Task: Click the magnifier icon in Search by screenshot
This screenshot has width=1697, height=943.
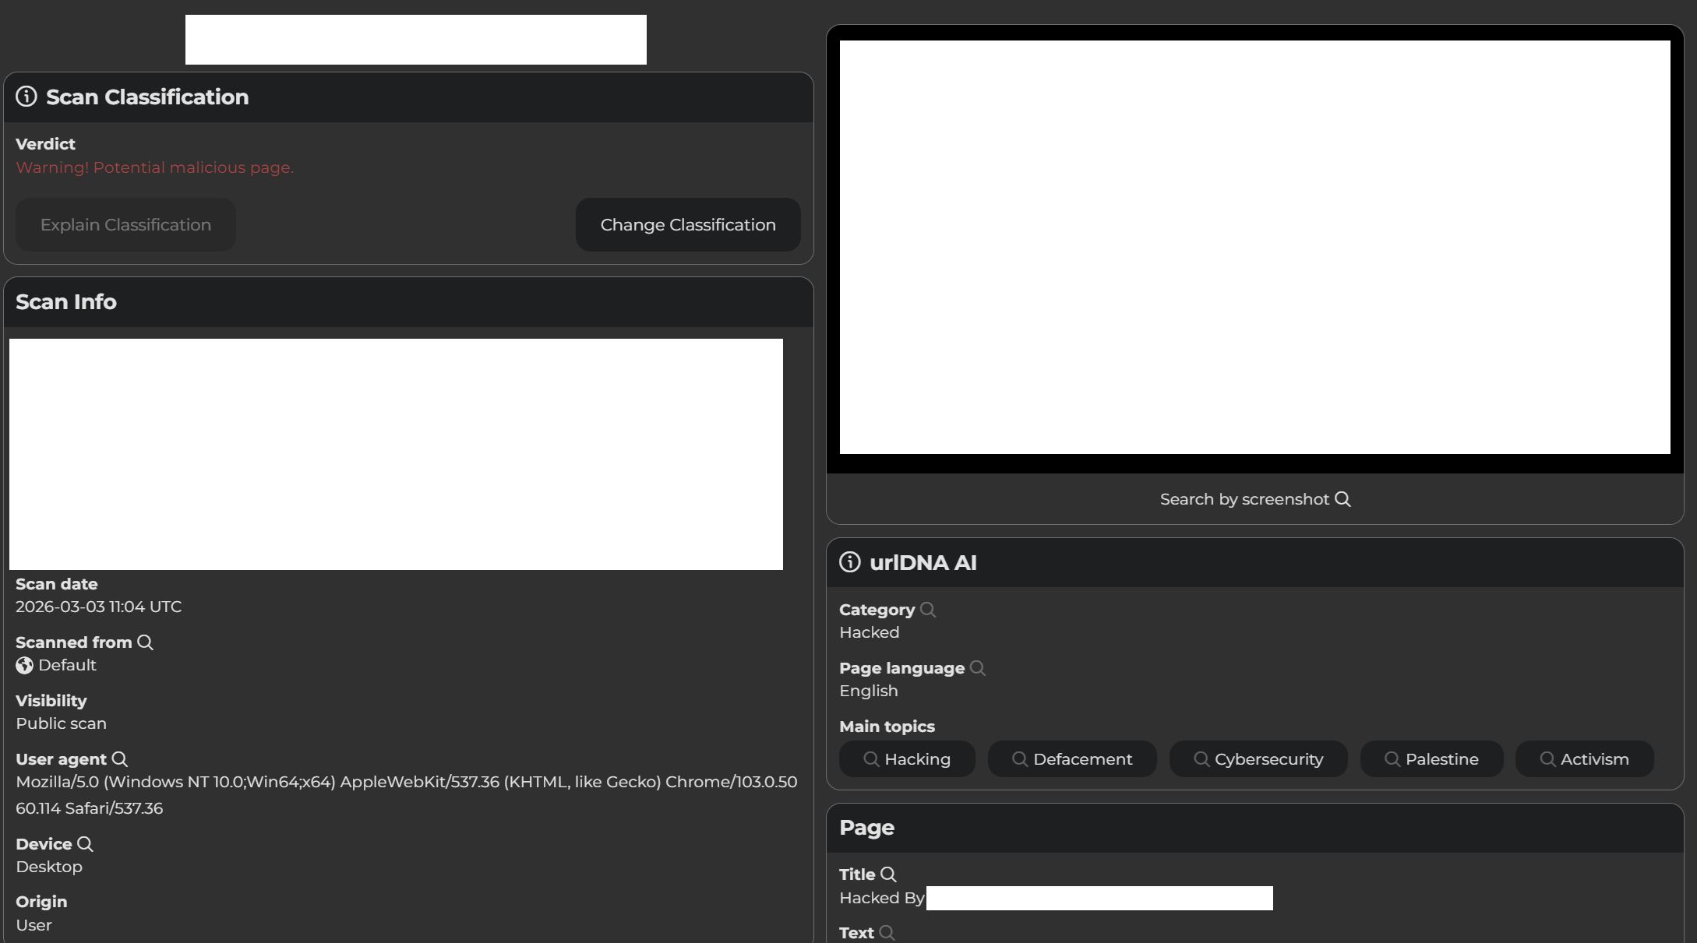Action: pos(1342,499)
